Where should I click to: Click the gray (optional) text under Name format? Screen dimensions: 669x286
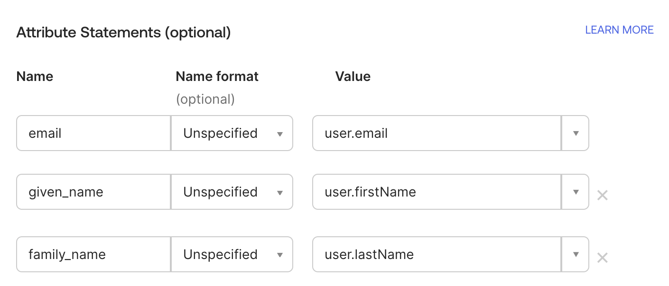point(205,99)
